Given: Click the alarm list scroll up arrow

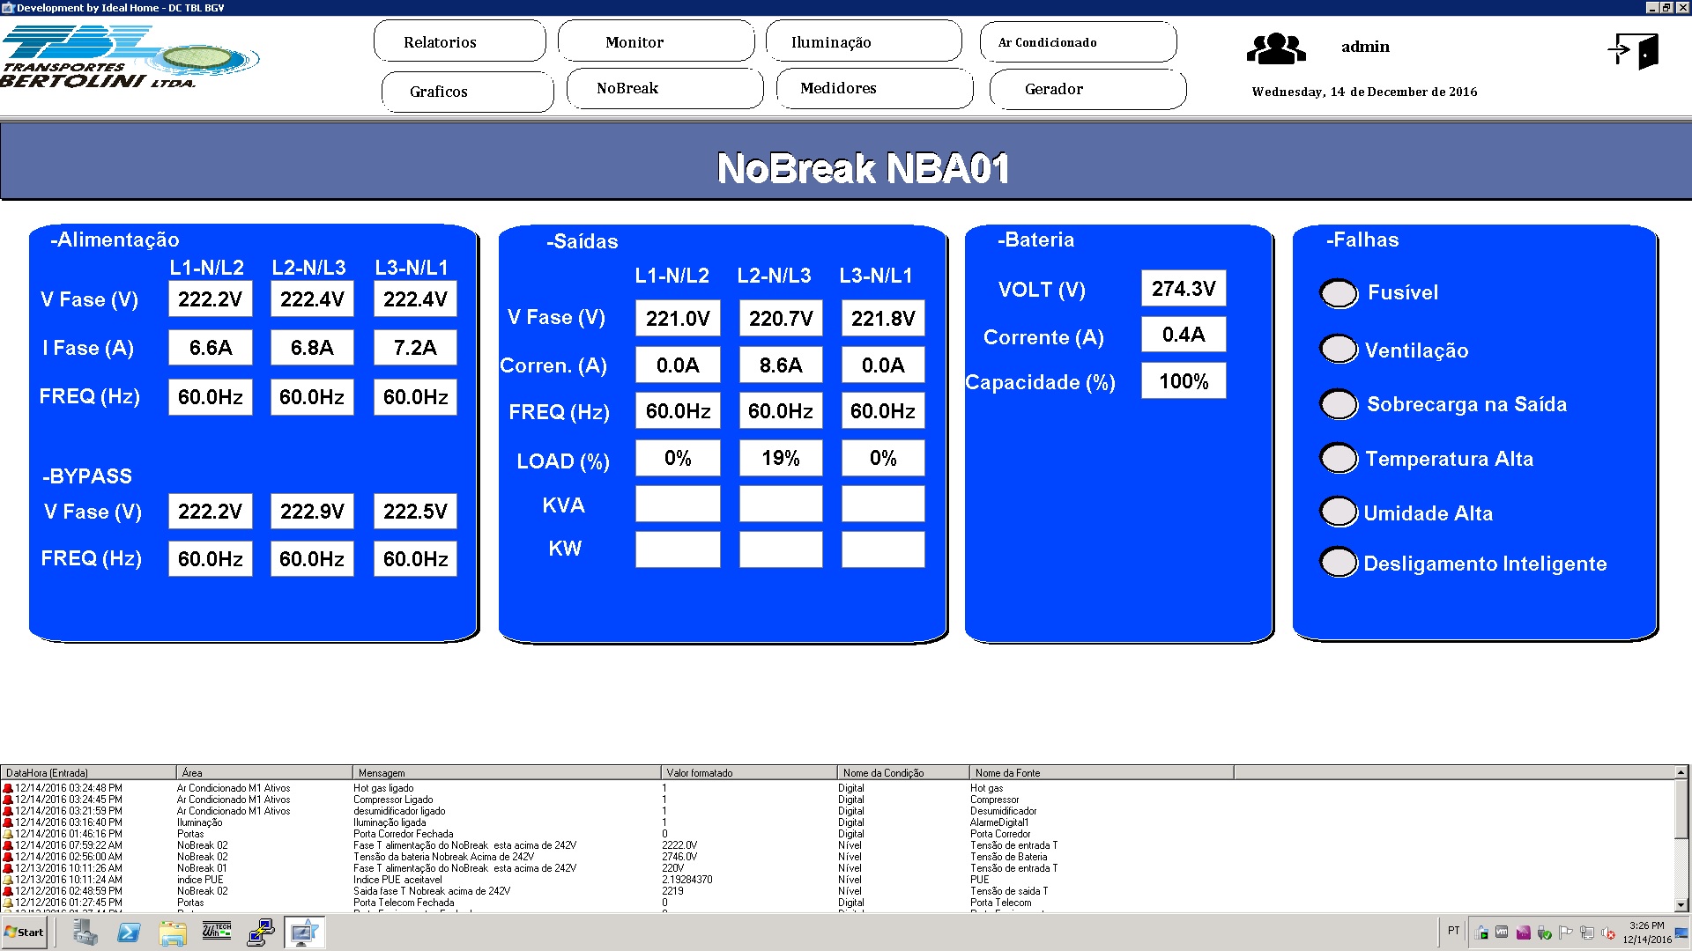Looking at the screenshot, I should [1681, 773].
